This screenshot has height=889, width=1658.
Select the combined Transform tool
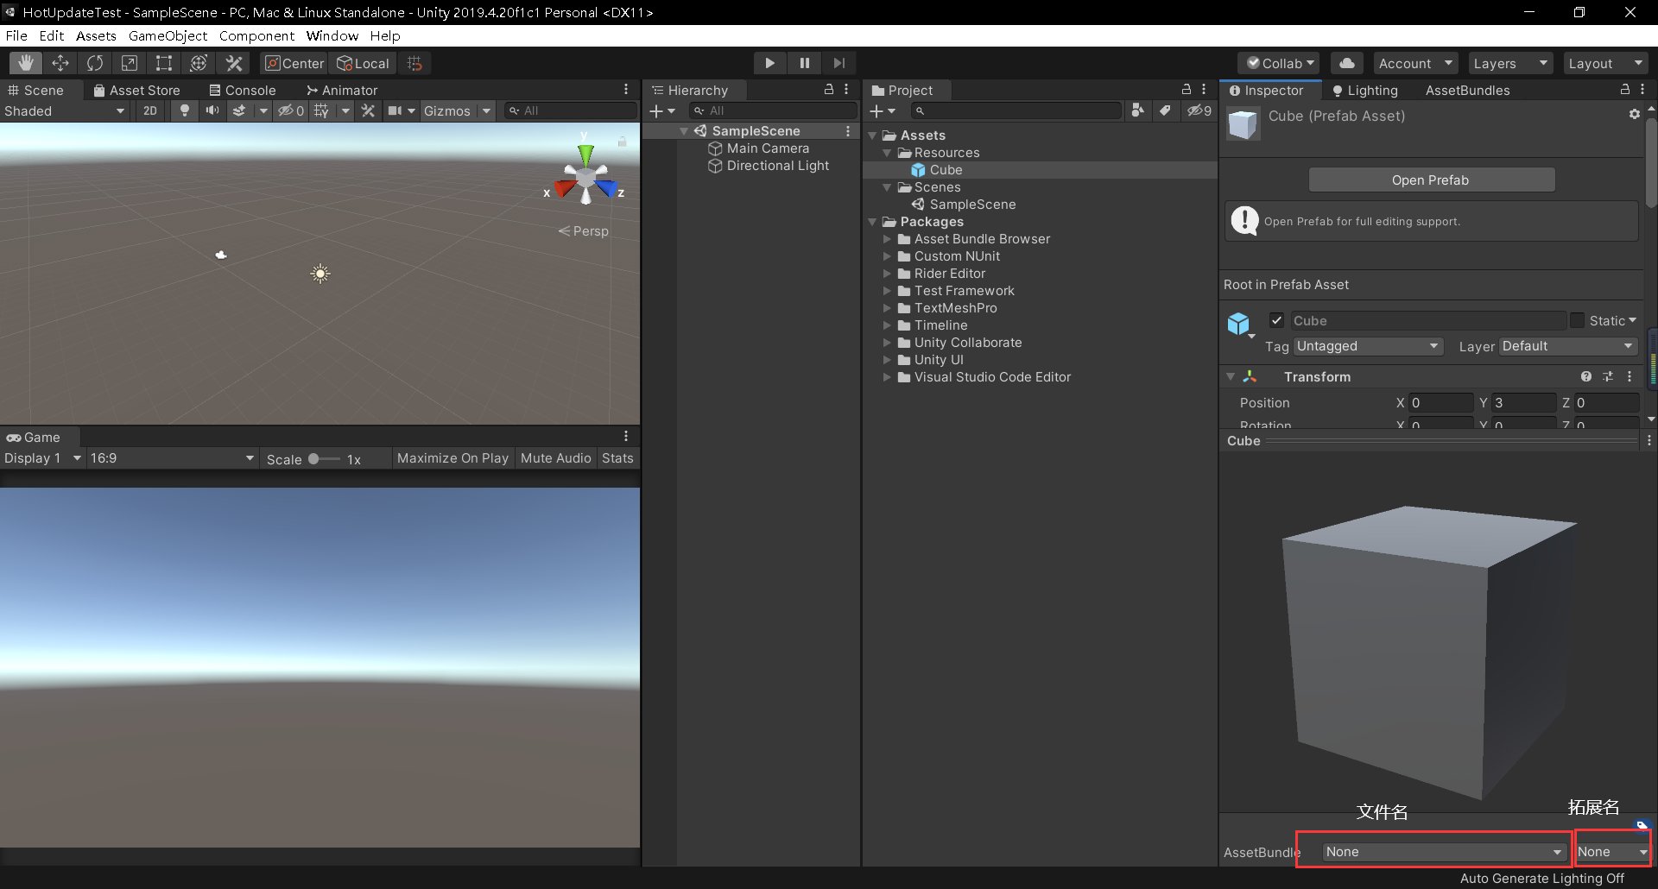click(199, 63)
